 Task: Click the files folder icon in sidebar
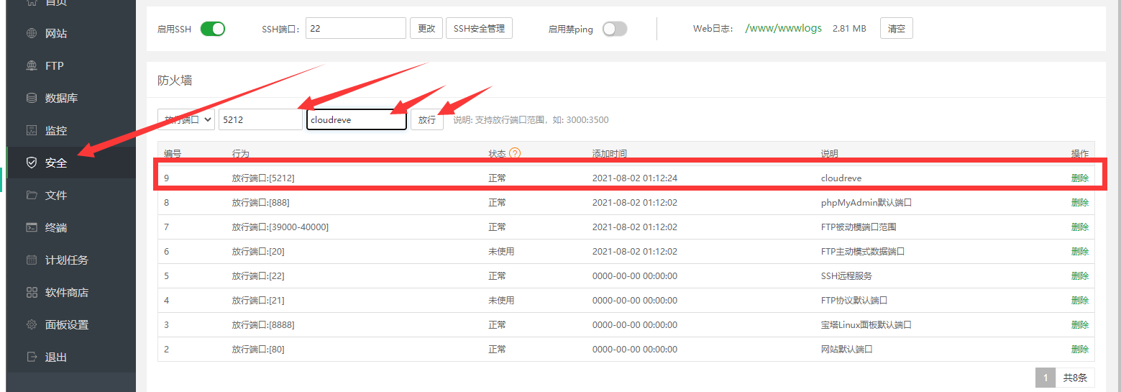tap(32, 195)
